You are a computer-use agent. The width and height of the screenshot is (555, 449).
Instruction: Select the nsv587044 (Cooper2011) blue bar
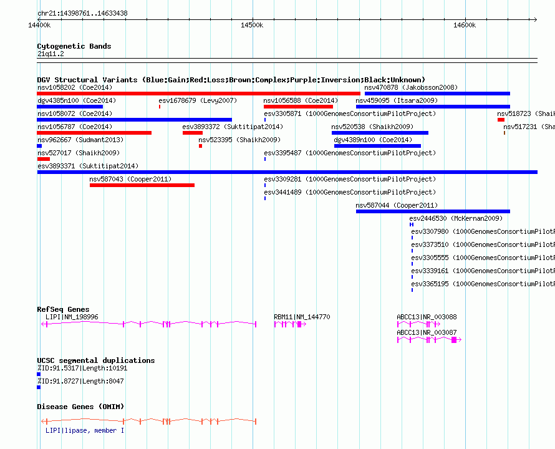[433, 211]
